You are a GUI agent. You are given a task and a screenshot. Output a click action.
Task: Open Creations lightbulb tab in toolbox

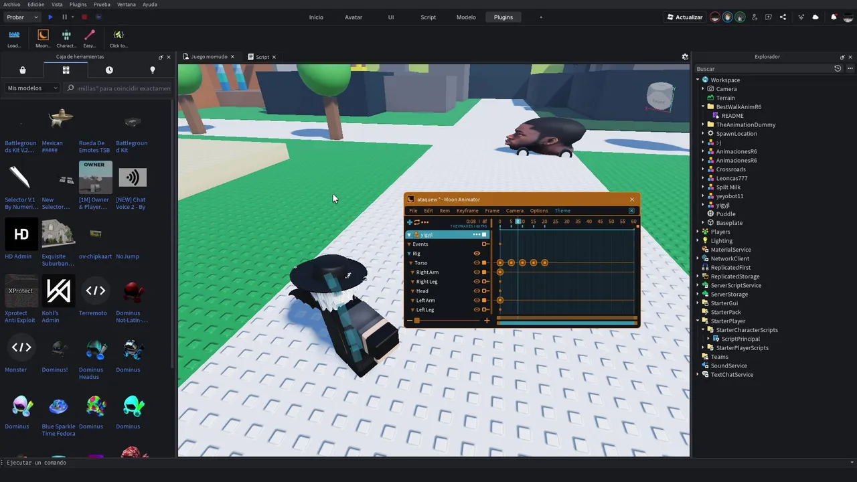coord(152,70)
